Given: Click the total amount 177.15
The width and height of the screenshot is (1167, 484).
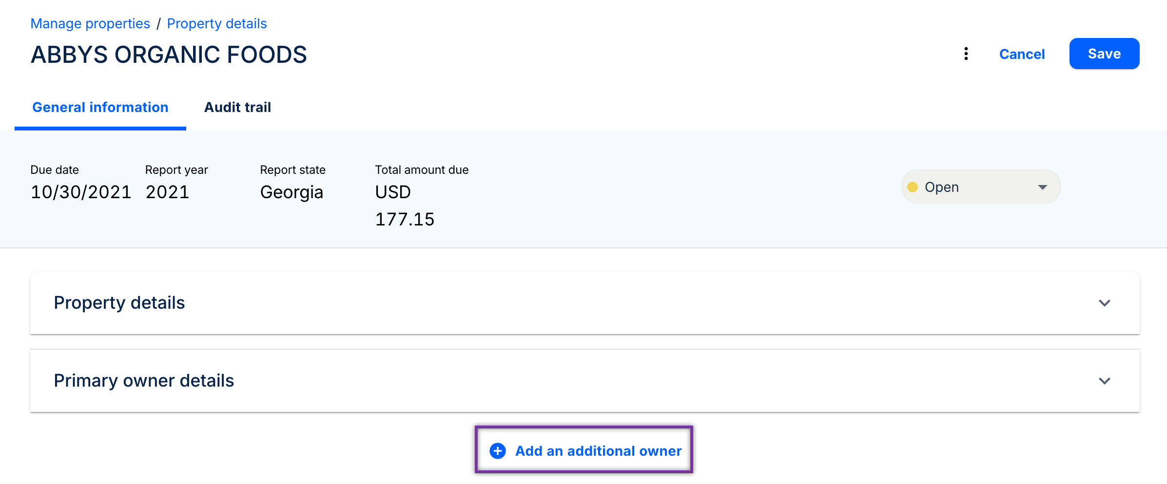Looking at the screenshot, I should click(405, 220).
